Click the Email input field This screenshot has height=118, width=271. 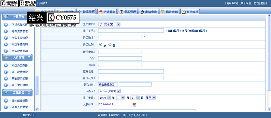pos(120,65)
